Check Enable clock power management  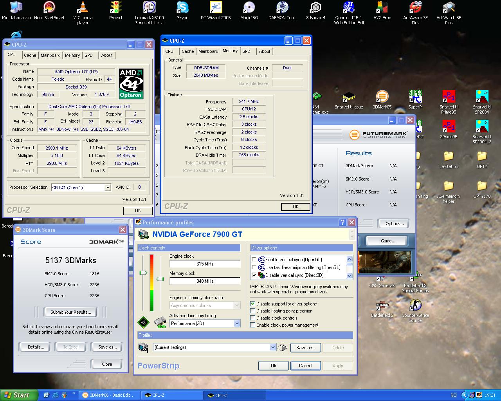tap(253, 325)
